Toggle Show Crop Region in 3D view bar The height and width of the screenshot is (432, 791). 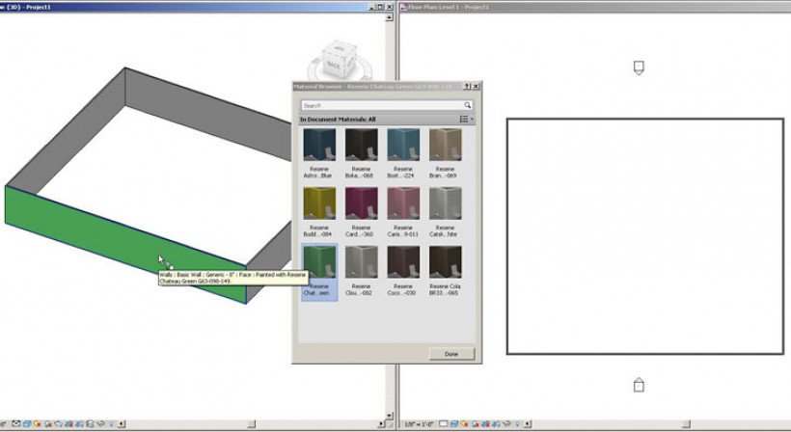point(79,424)
